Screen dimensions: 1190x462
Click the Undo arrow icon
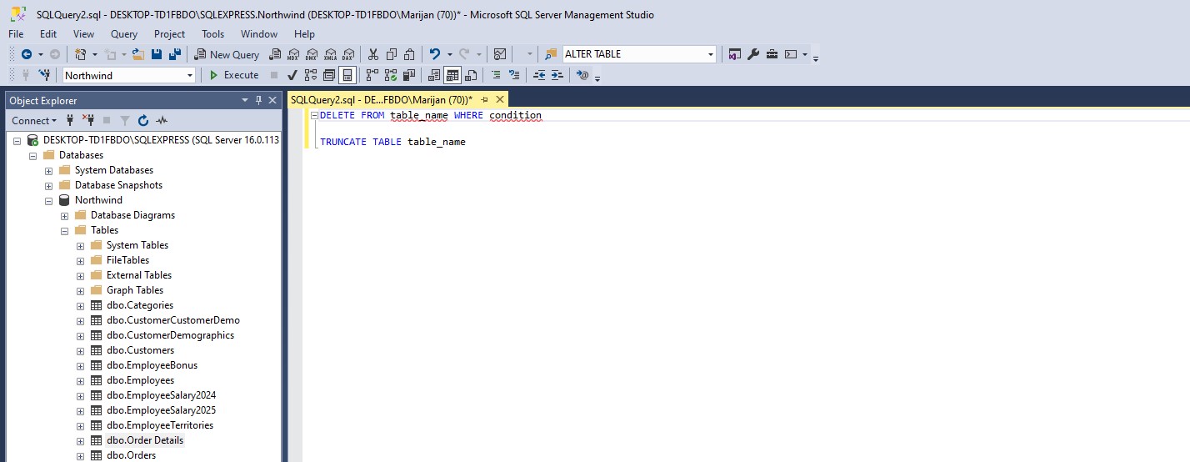pyautogui.click(x=434, y=54)
